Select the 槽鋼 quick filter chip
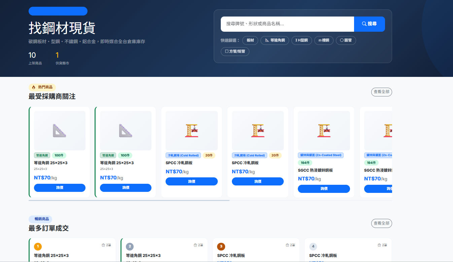The height and width of the screenshot is (262, 453). tap(324, 40)
